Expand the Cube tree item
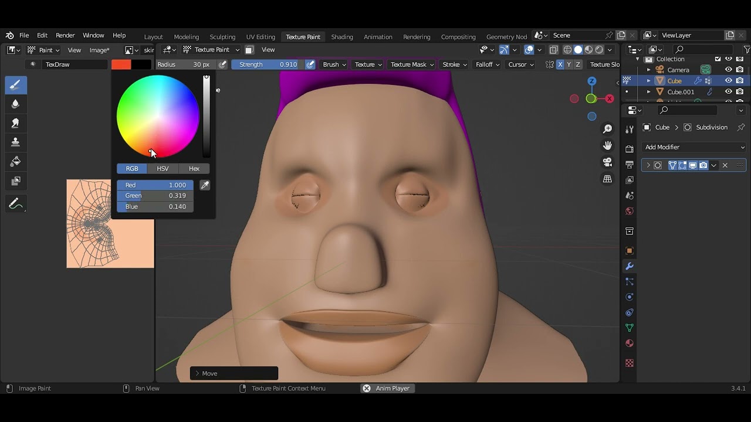This screenshot has width=751, height=422. (x=649, y=81)
